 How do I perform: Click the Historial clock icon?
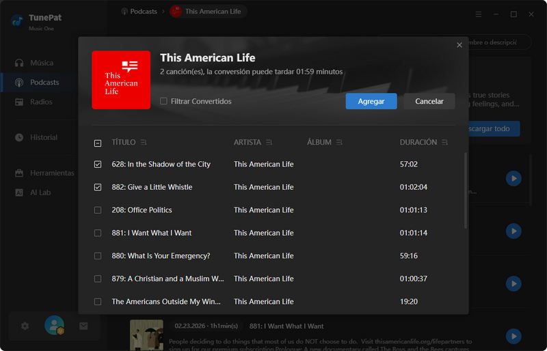pos(19,137)
